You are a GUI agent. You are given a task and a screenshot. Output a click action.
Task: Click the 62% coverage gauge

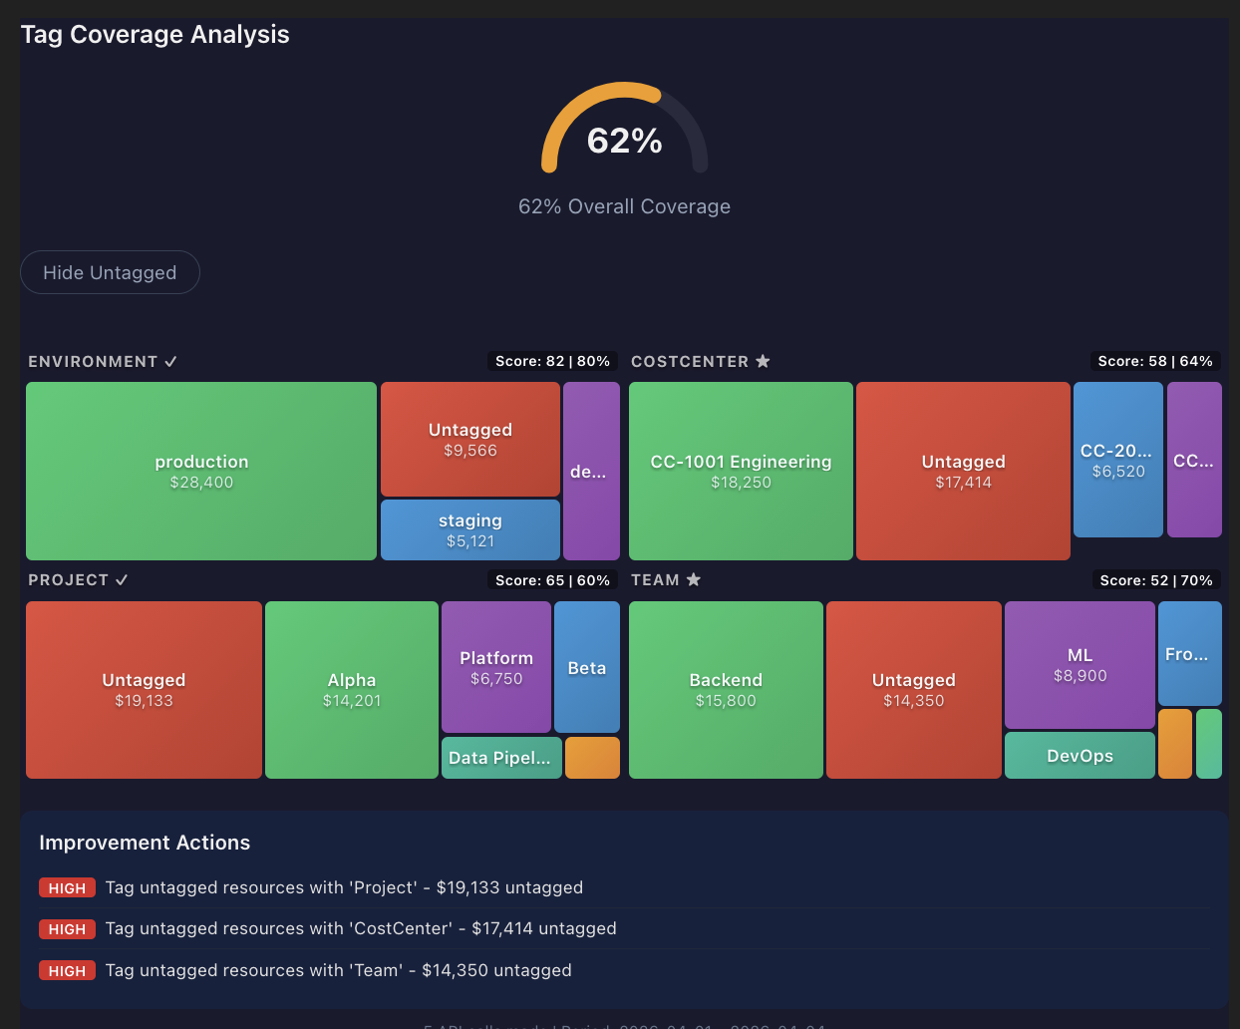click(625, 130)
